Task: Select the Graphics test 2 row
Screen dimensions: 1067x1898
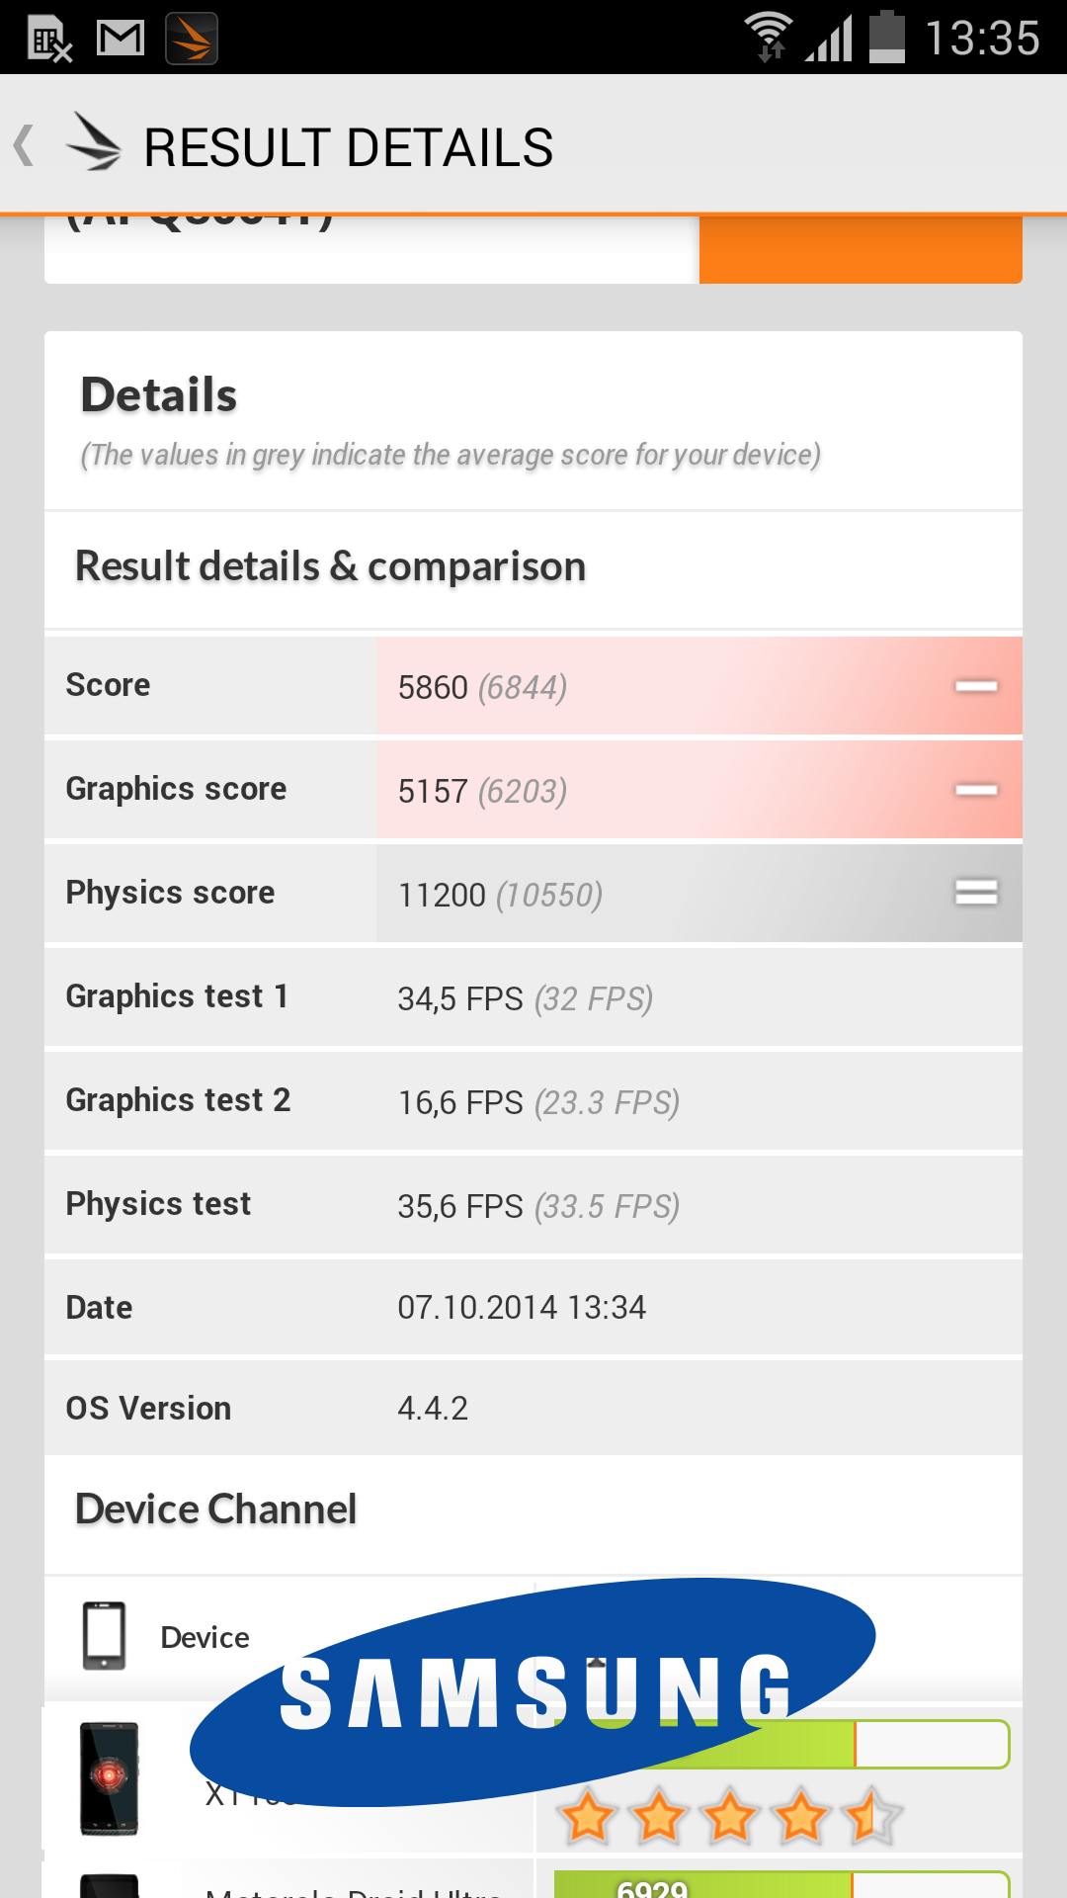Action: (x=533, y=1100)
